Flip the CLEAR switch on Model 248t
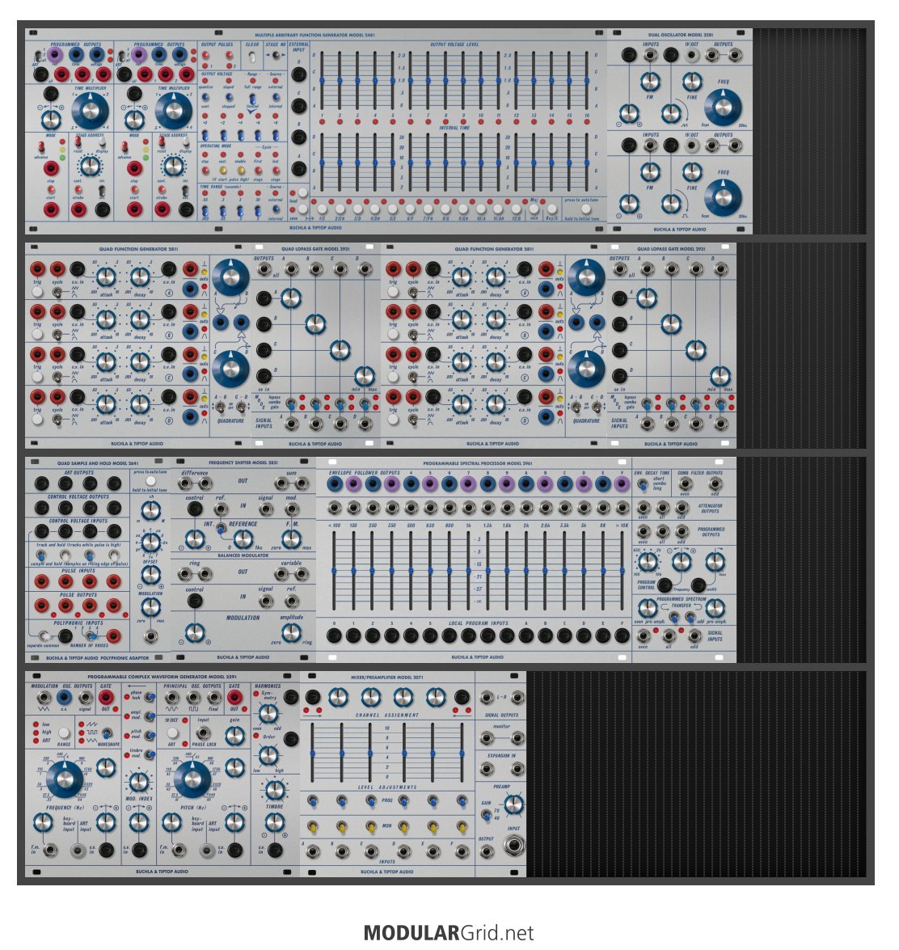Screen dimensions: 899x950 point(252,58)
